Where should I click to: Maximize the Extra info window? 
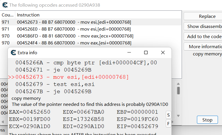pos(146,52)
